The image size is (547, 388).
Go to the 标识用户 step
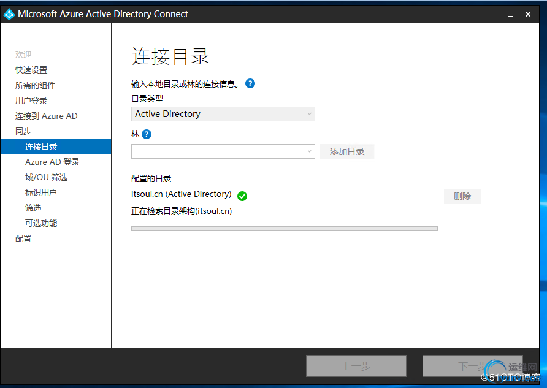pos(41,192)
